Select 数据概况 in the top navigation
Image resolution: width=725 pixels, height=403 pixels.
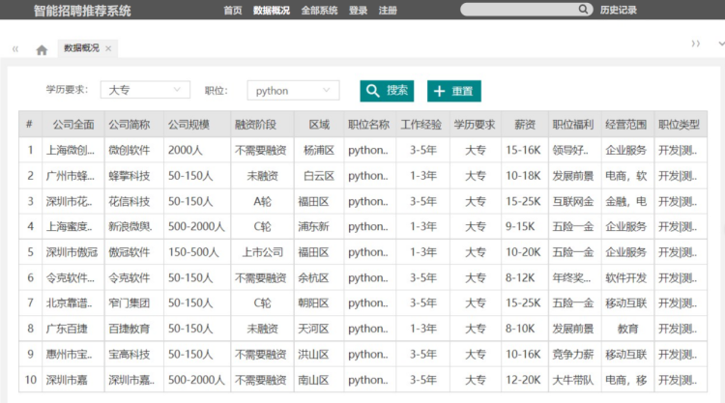[x=272, y=11]
